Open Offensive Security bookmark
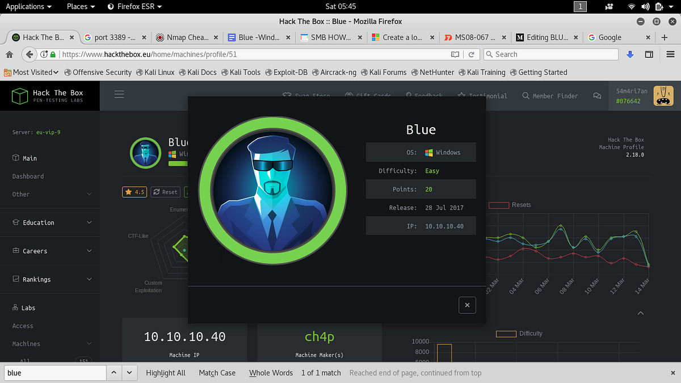681x383 pixels. [98, 72]
